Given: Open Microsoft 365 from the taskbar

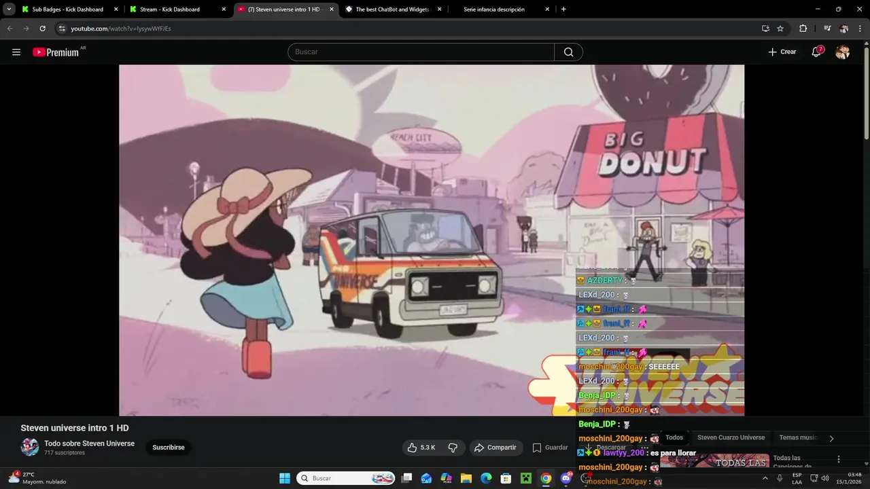Looking at the screenshot, I should (x=447, y=478).
